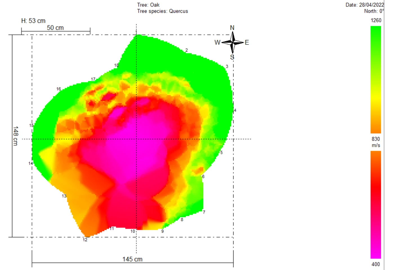This screenshot has height=270, width=394.
Task: Click the '50 cm' scale bar label
Action: tap(55, 28)
